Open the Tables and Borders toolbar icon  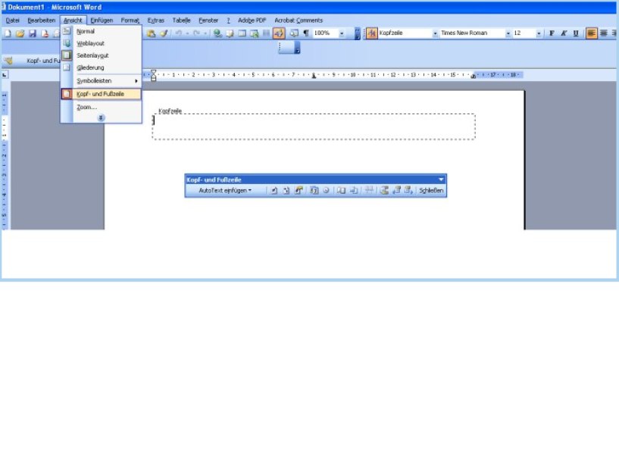tap(230, 33)
